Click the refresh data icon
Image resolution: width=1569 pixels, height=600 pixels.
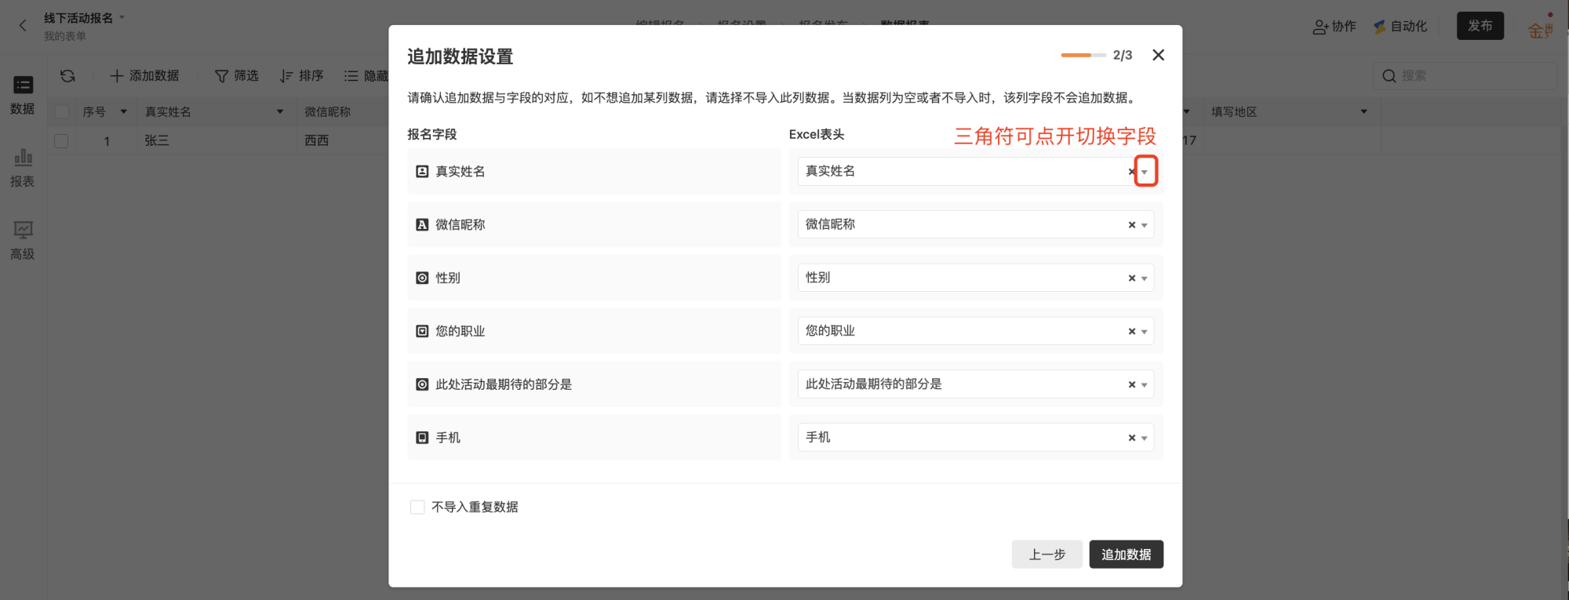tap(68, 76)
